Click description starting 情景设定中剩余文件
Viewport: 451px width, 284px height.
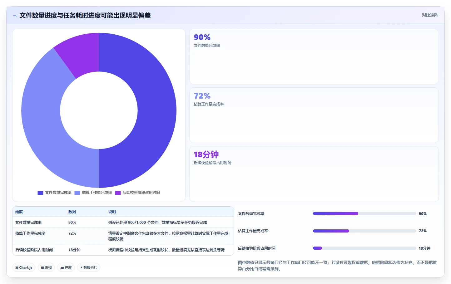click(x=168, y=236)
